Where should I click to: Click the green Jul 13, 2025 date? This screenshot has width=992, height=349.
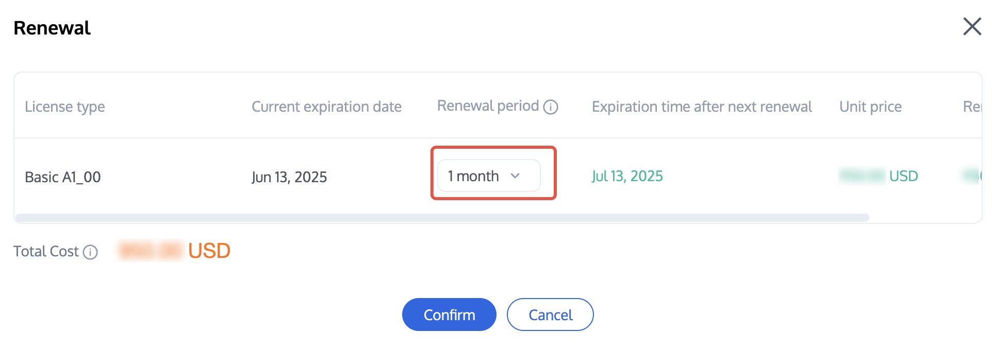pyautogui.click(x=627, y=176)
